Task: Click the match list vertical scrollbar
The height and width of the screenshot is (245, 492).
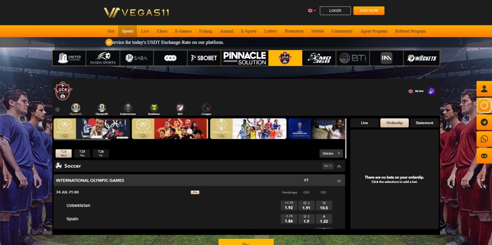Action: click(346, 138)
